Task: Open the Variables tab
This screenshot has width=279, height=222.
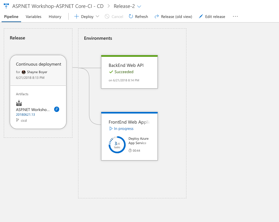Action: tap(33, 17)
